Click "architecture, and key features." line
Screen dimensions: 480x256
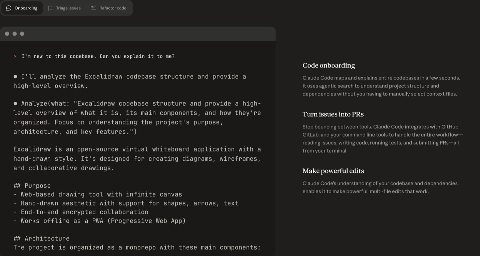(x=75, y=132)
